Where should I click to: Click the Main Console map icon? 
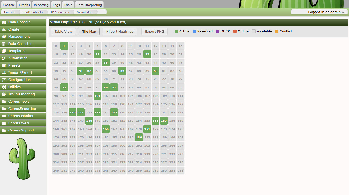point(4,22)
